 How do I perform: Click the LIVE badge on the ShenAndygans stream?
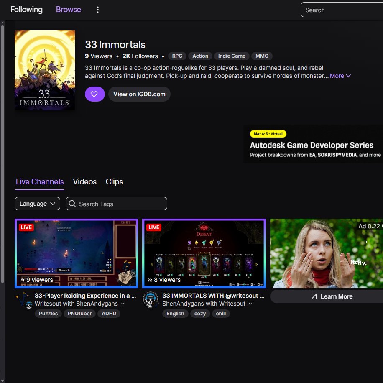(x=153, y=227)
